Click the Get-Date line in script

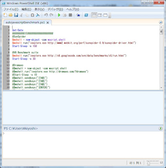click(x=18, y=30)
